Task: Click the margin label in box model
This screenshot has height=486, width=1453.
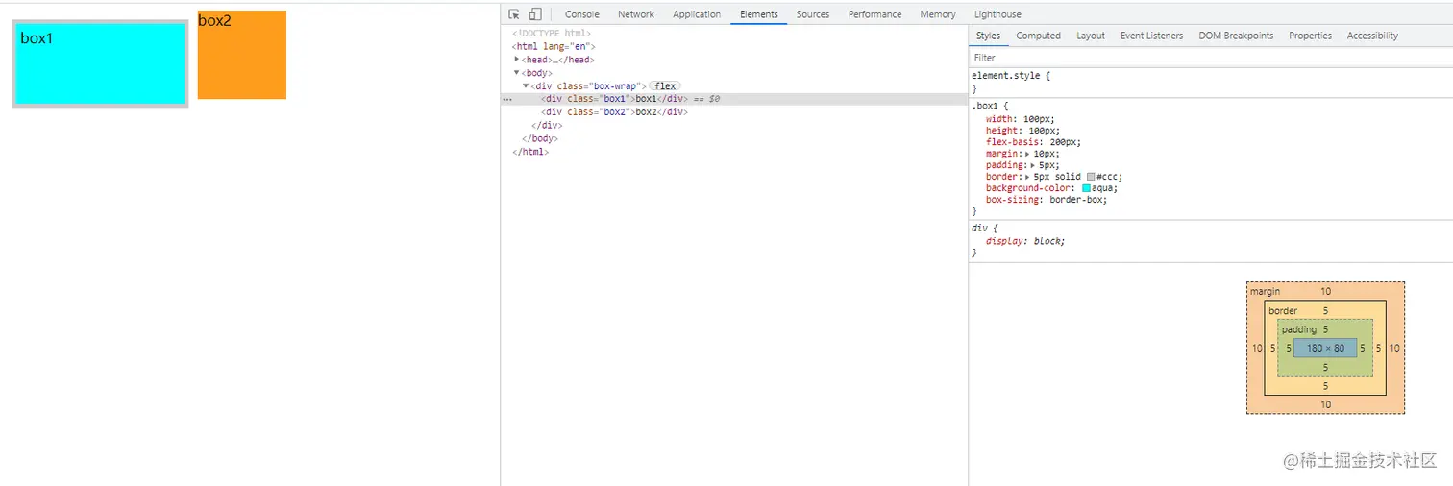Action: pos(1265,291)
